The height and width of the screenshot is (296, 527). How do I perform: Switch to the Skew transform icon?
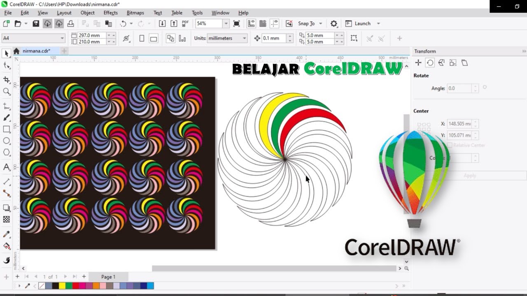464,62
